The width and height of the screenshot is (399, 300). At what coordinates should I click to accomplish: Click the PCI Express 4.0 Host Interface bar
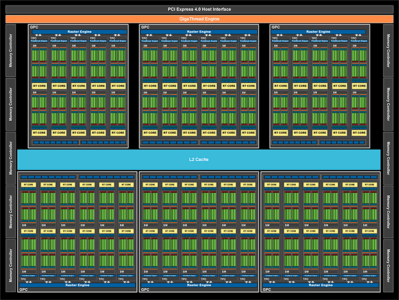point(199,9)
